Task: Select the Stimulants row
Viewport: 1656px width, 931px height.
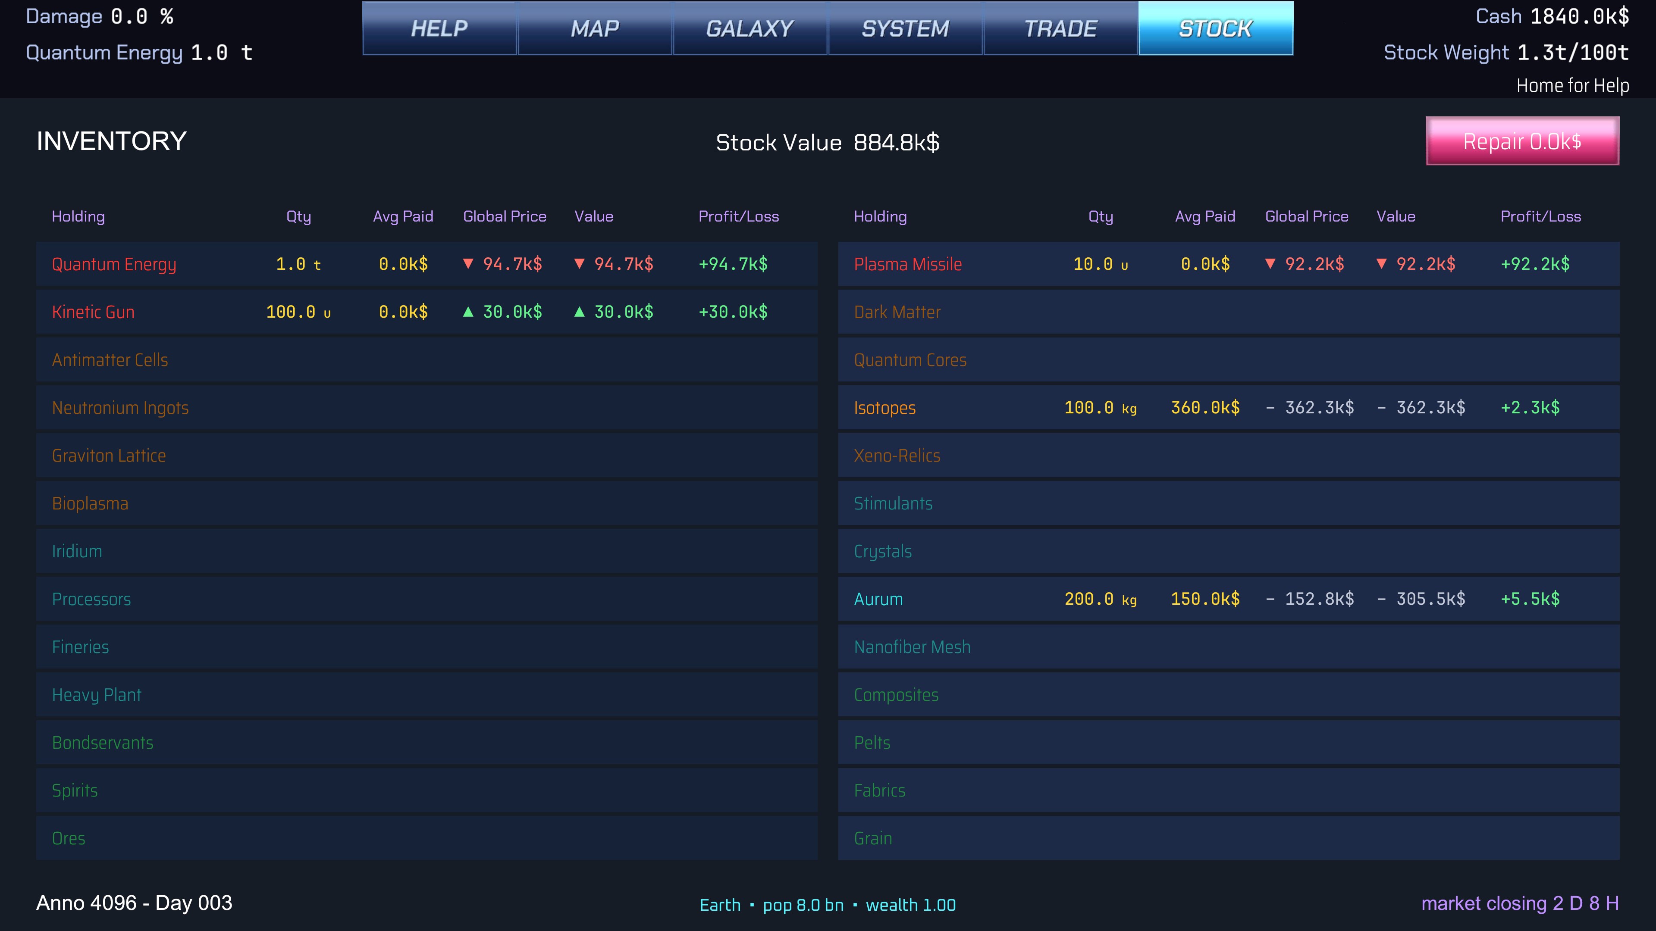Action: point(1229,503)
